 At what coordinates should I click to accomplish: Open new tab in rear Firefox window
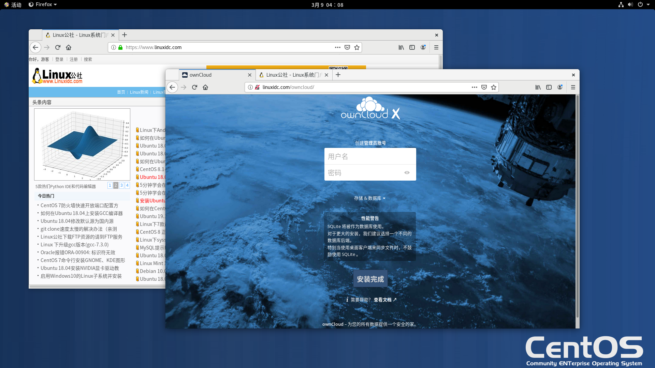125,35
